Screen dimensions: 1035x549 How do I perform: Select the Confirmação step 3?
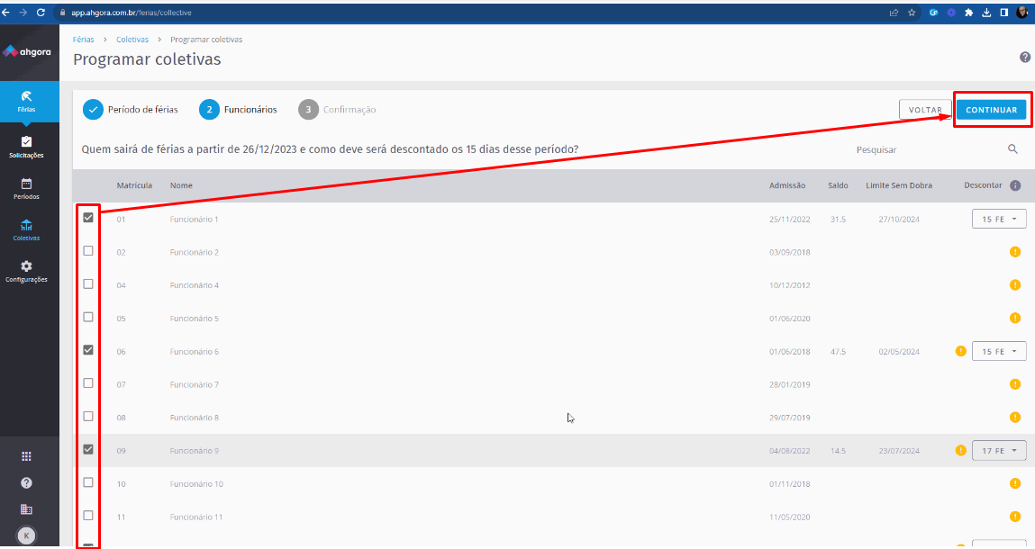[337, 110]
